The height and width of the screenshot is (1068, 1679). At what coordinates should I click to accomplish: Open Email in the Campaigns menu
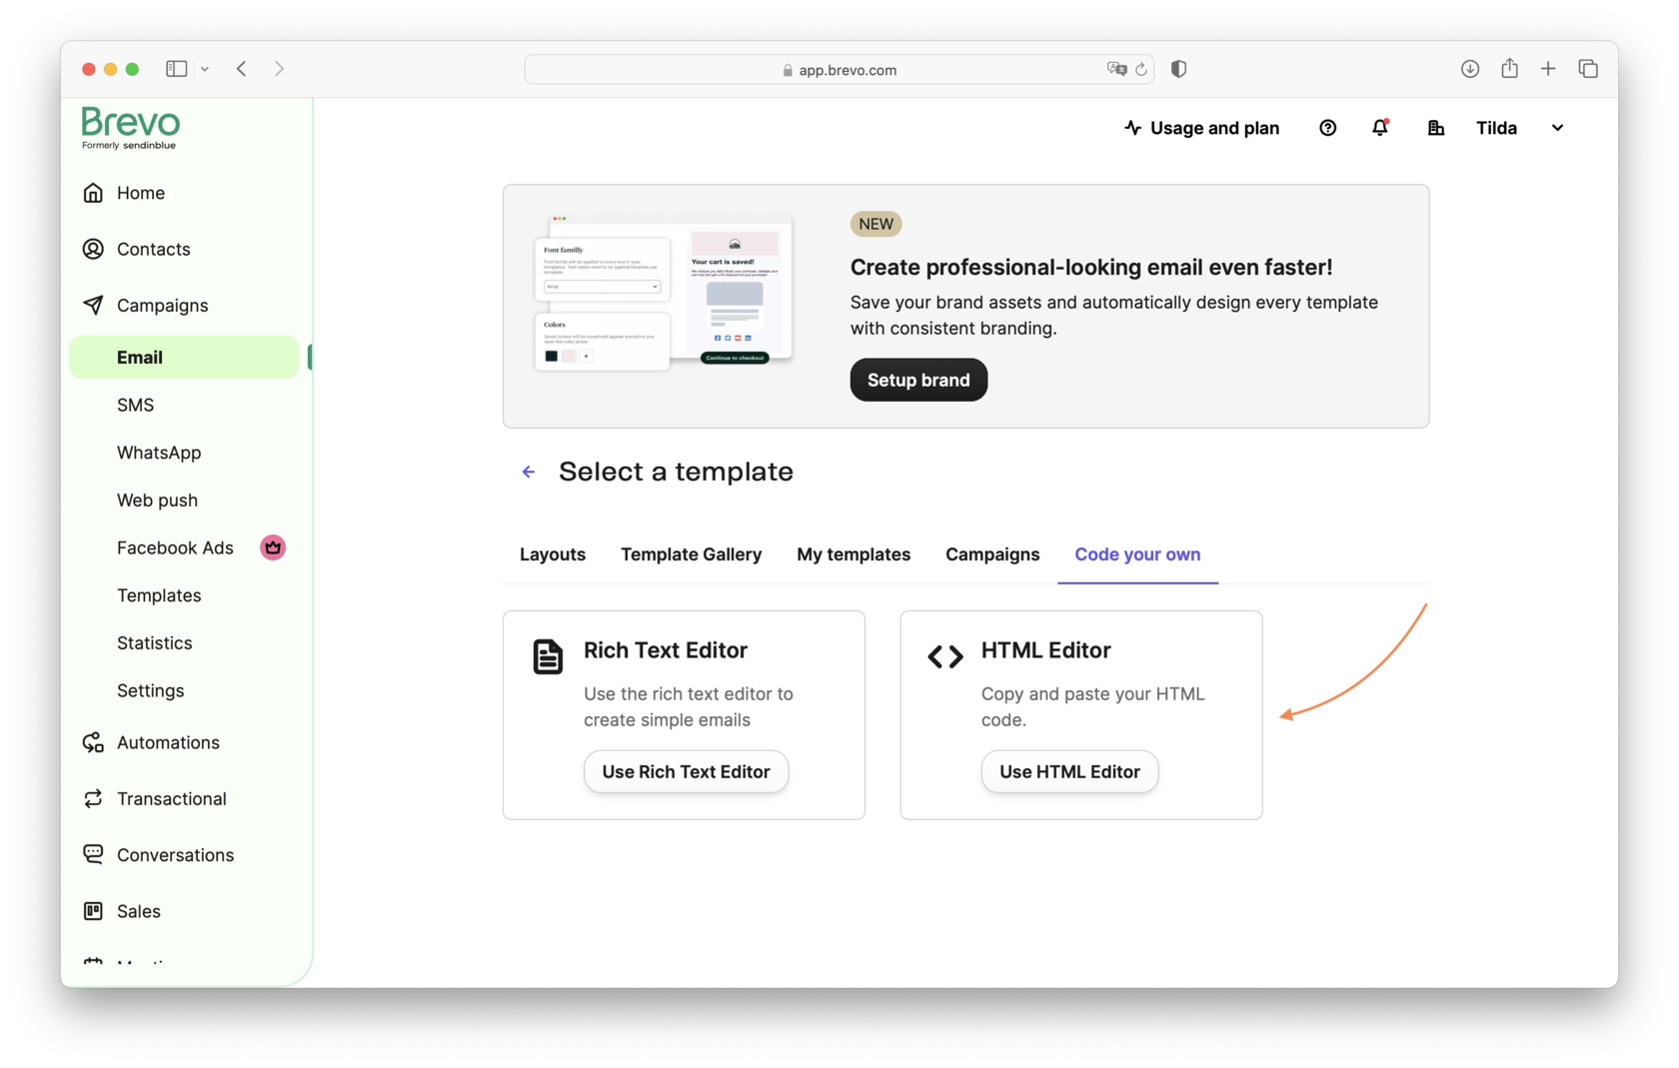pos(184,357)
